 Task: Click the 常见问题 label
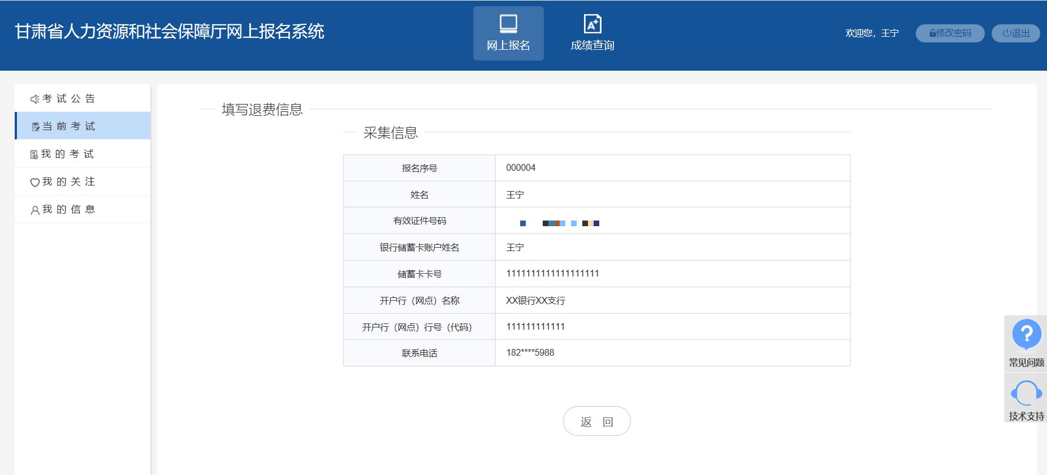coord(1026,362)
